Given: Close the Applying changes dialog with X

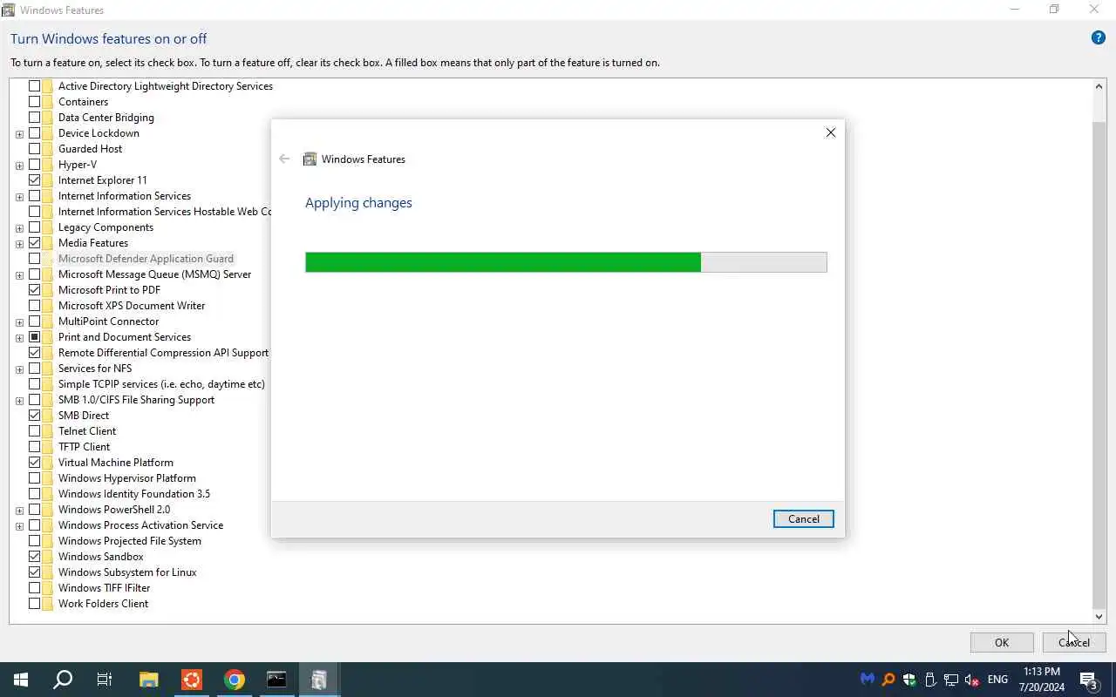Looking at the screenshot, I should (830, 132).
